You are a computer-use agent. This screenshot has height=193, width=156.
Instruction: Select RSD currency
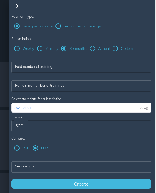[x=17, y=148]
